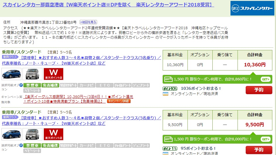Click the 1036ポイント貯まる text

tap(201, 88)
